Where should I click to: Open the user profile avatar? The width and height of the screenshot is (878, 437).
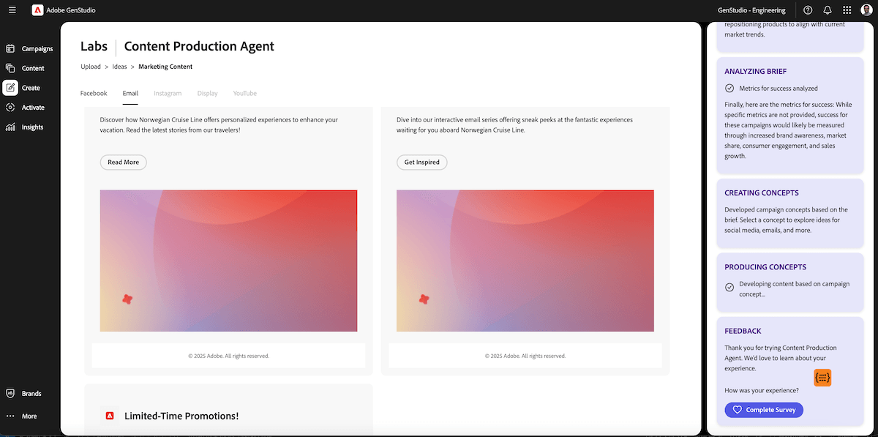(866, 10)
